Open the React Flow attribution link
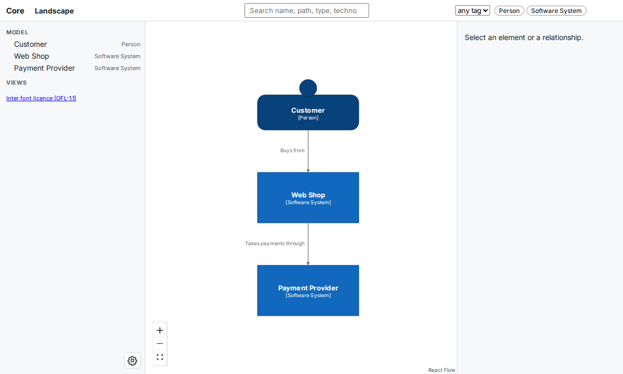 pos(442,370)
